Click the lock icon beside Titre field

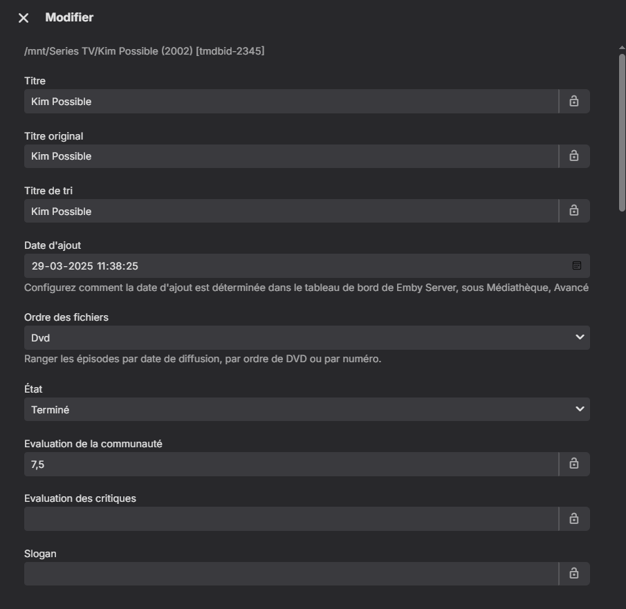[x=574, y=102]
